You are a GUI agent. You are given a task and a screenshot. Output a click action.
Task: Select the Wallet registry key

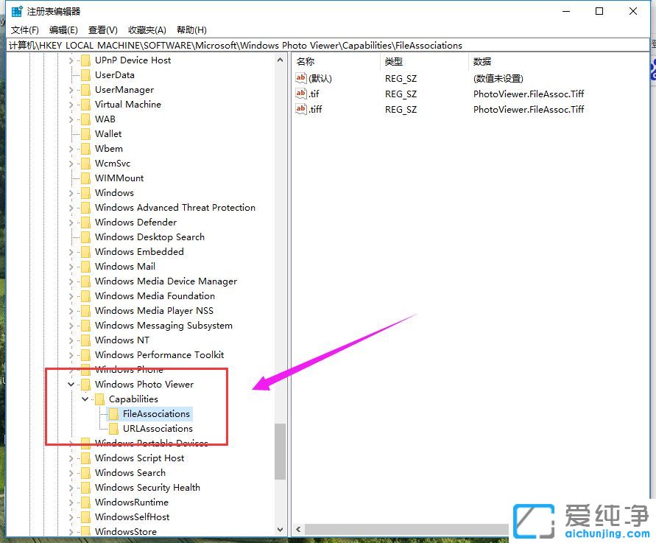[x=107, y=133]
